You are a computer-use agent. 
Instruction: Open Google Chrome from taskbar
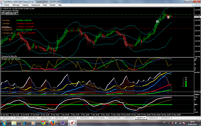(x=43, y=123)
